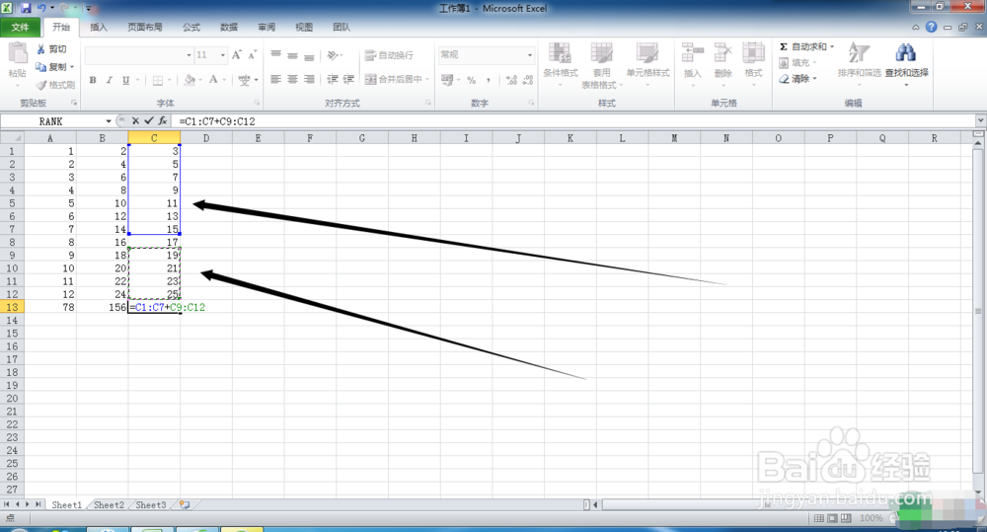Toggle Italic formatting
The width and height of the screenshot is (987, 532).
pyautogui.click(x=109, y=80)
